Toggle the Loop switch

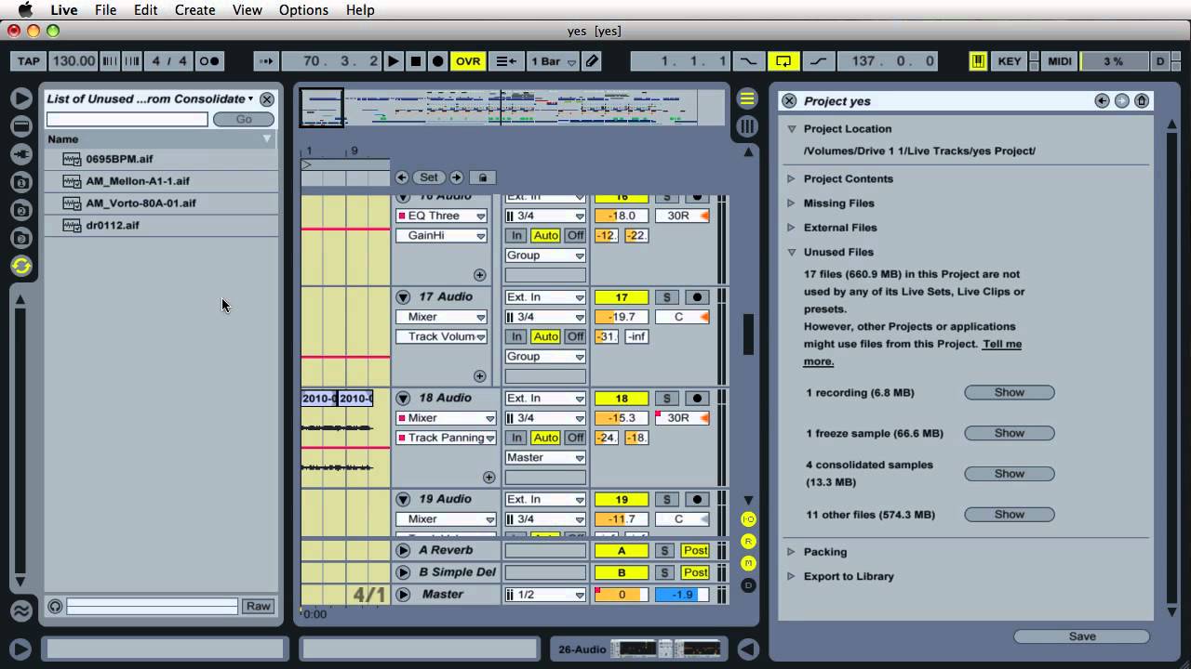click(783, 61)
